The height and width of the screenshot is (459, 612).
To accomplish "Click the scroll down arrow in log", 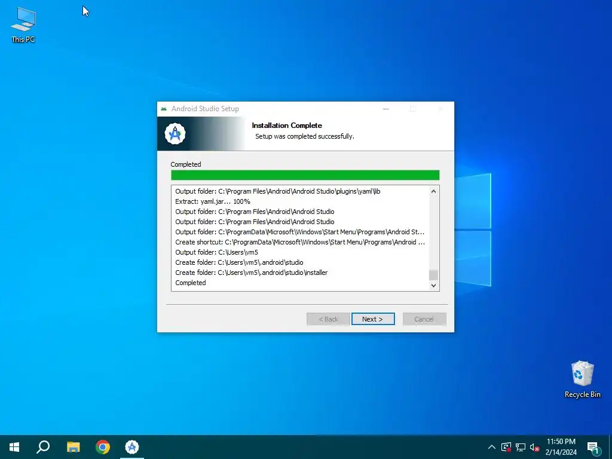I will click(433, 285).
